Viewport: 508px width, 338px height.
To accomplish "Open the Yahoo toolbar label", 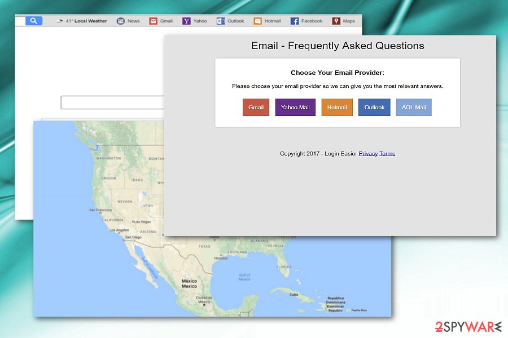I will click(x=200, y=21).
